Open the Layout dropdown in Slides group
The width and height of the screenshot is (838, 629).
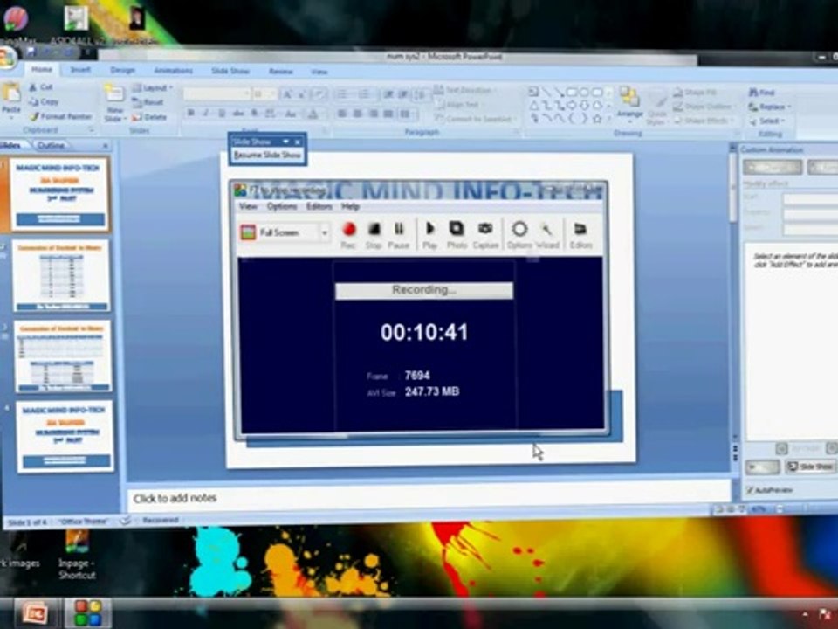[154, 87]
